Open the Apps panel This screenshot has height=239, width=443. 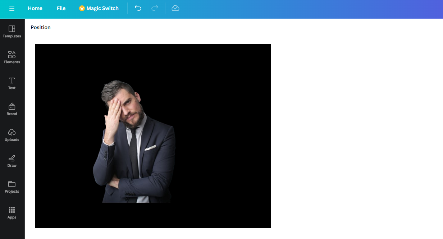(12, 213)
